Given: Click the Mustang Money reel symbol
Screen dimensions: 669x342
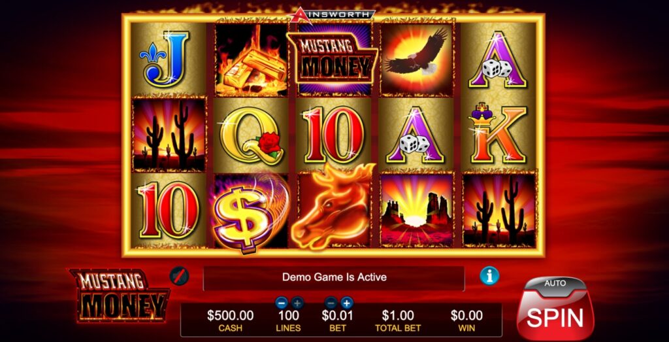Looking at the screenshot, I should tap(333, 60).
